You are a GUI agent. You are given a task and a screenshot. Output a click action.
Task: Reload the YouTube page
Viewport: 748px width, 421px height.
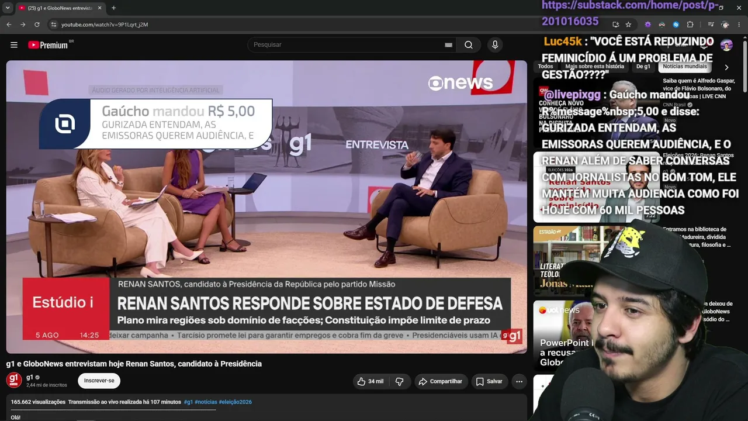pos(37,25)
